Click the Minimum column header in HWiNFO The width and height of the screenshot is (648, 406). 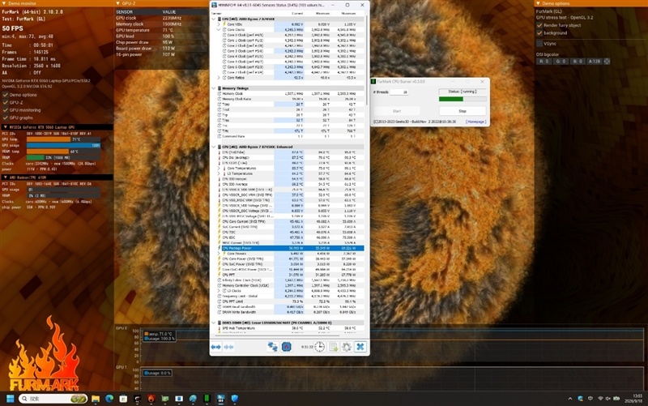tap(322, 13)
